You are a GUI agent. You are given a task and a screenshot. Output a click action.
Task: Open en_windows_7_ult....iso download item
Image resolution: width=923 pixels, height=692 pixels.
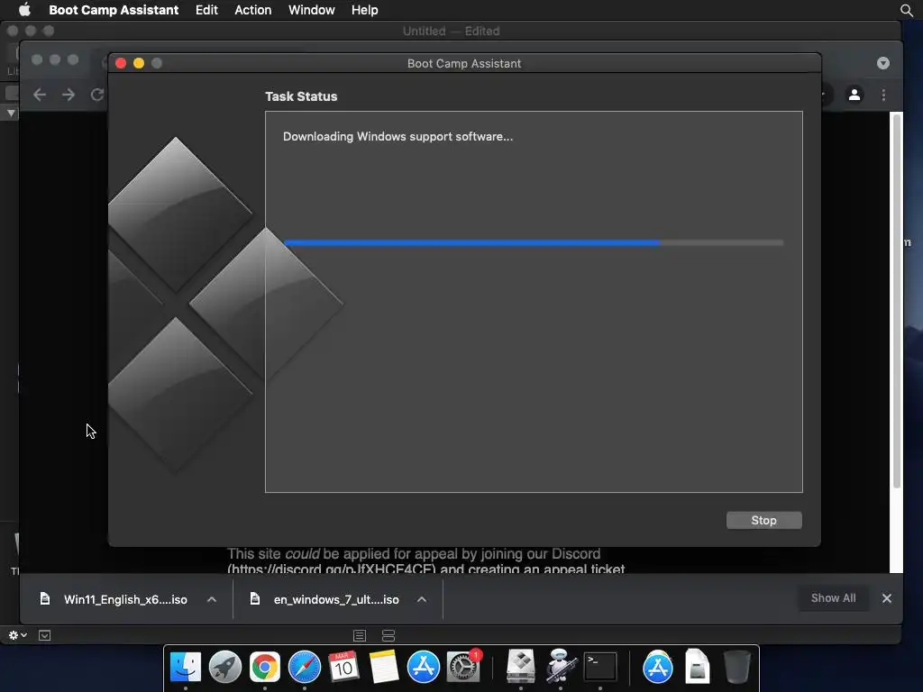[x=324, y=599]
